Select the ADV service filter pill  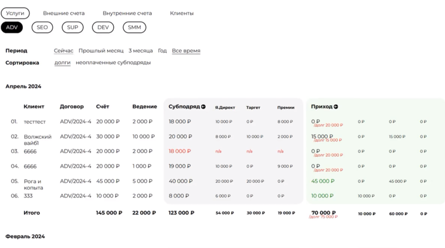[12, 27]
